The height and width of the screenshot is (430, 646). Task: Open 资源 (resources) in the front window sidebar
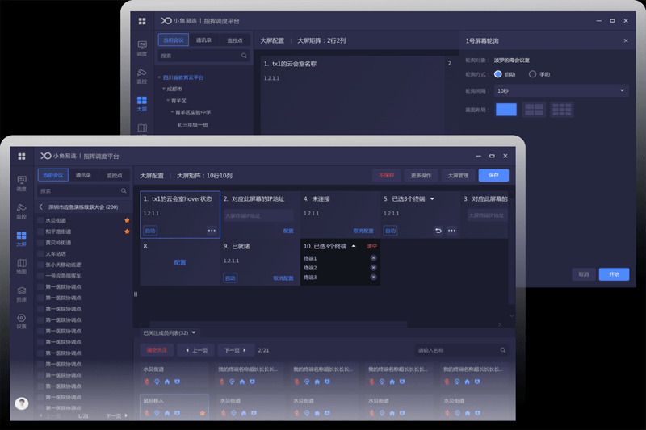(22, 293)
